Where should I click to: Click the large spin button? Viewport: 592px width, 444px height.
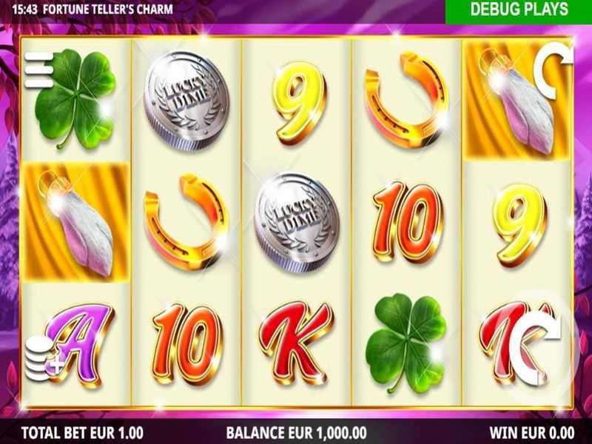point(536,348)
